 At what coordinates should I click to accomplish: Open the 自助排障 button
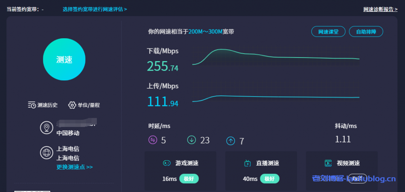[x=366, y=32]
